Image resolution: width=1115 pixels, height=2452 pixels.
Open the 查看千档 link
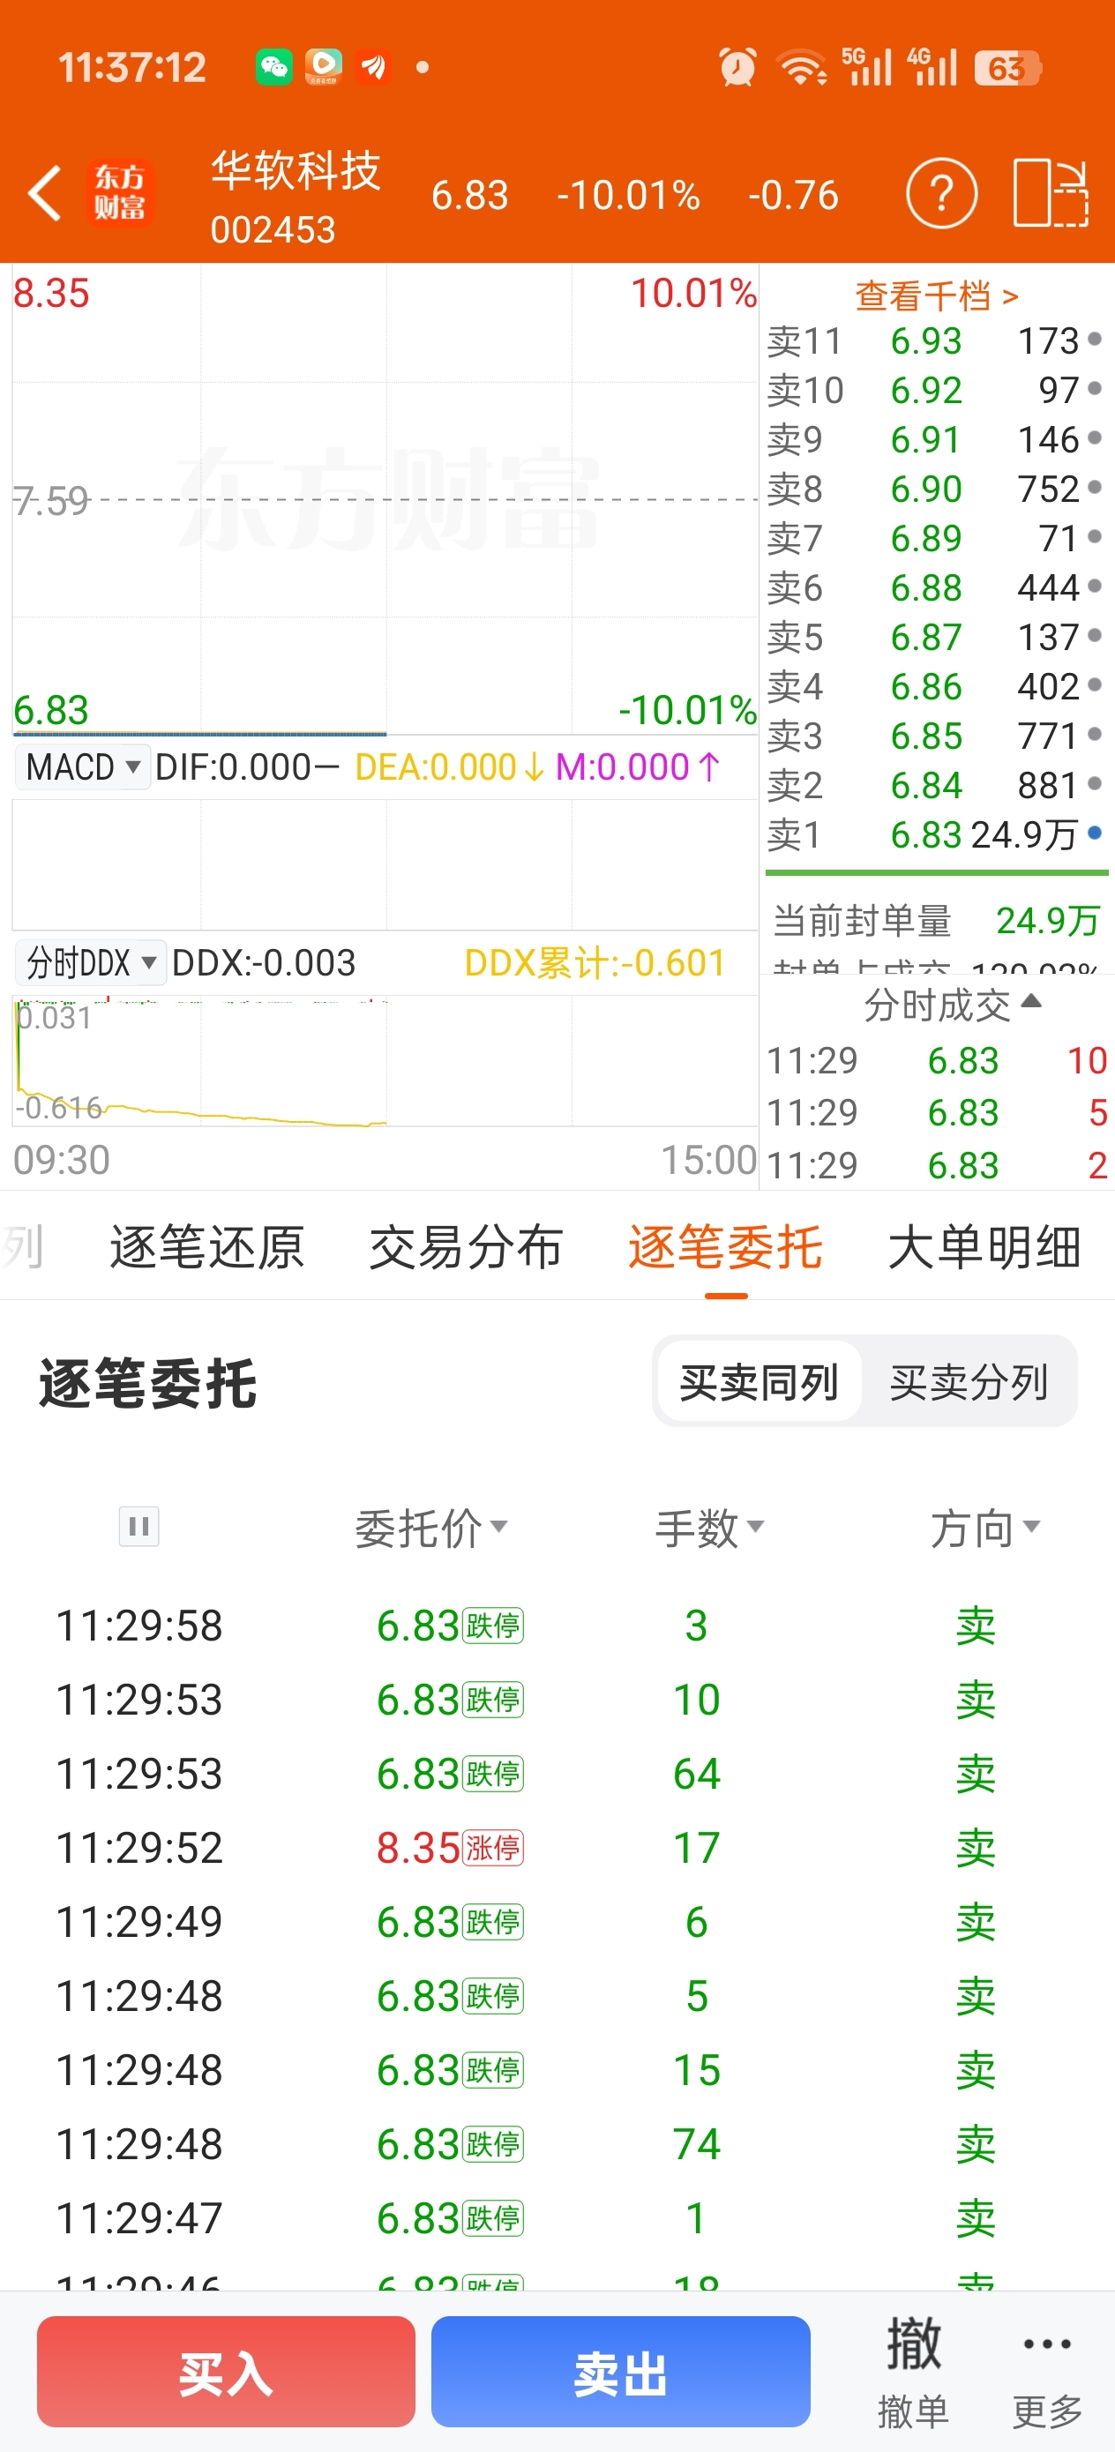coord(937,296)
